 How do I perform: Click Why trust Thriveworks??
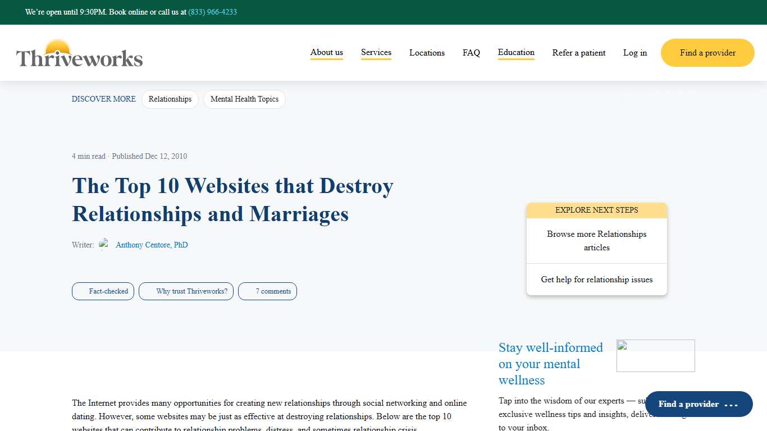coord(186,291)
